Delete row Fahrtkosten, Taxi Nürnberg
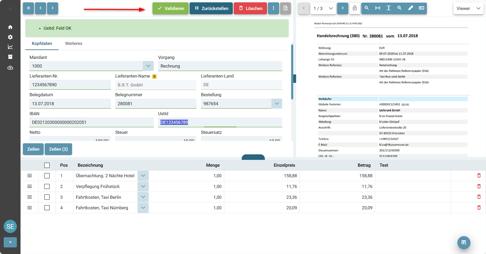Viewport: 486px width, 254px height. click(479, 208)
